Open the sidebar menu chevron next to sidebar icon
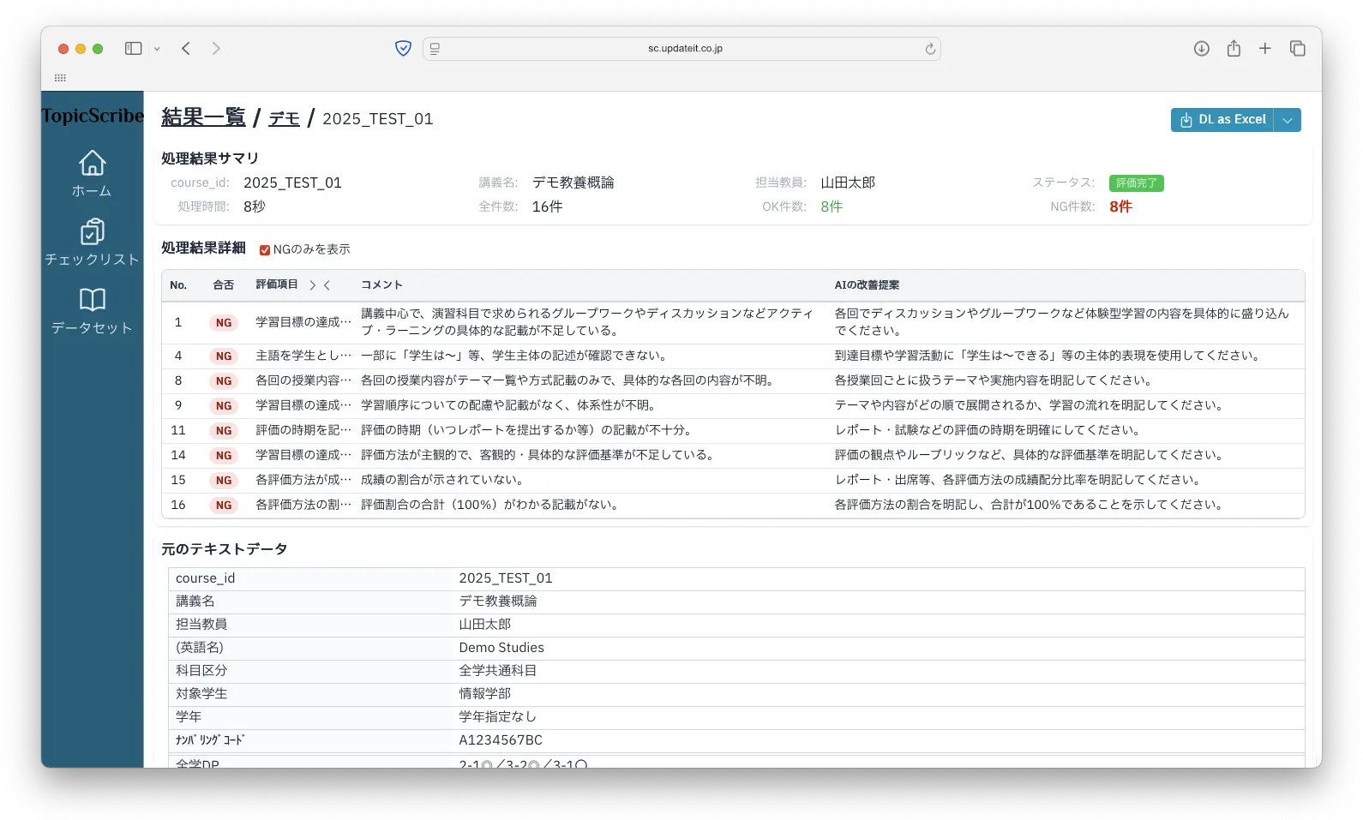The image size is (1363, 820). pyautogui.click(x=157, y=49)
